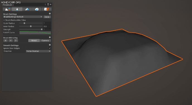Click the Outer Radius label
The width and height of the screenshot is (192, 105).
point(9,23)
